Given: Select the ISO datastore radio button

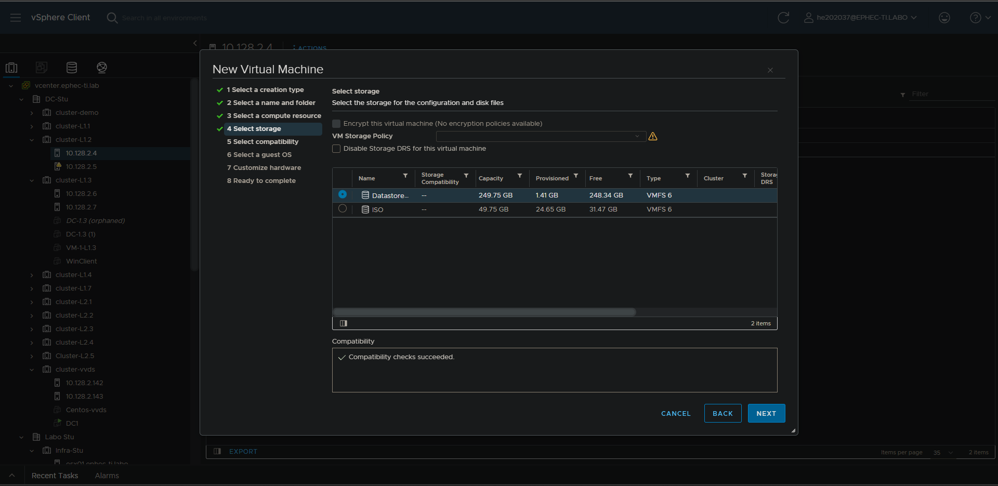Looking at the screenshot, I should click(x=343, y=208).
